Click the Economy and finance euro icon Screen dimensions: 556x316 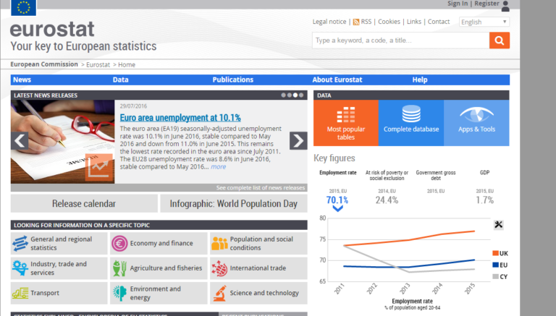tap(119, 244)
